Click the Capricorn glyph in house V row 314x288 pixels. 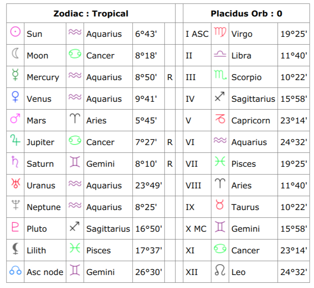tap(220, 119)
